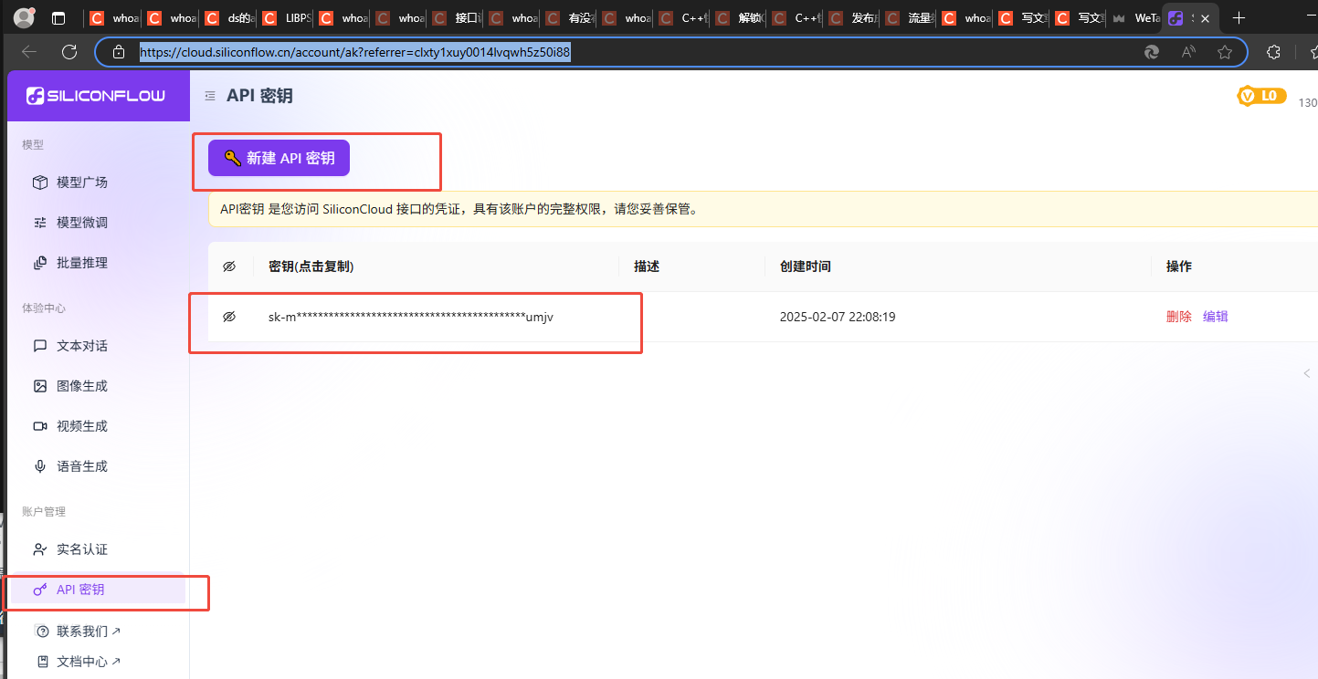Click the question mark icon for 联系我们
Viewport: 1318px width, 679px height.
tap(43, 632)
